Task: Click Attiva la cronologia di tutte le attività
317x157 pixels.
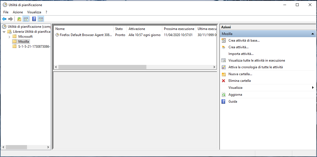Action: pos(255,67)
